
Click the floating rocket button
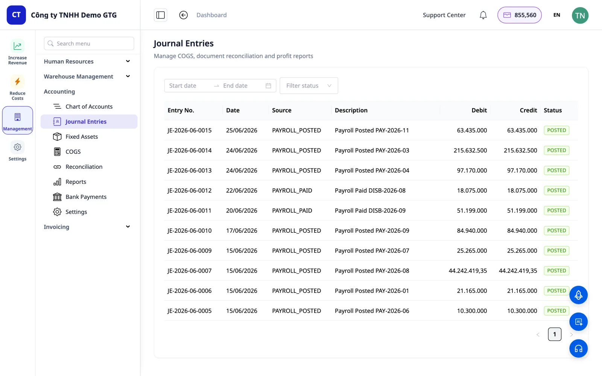pyautogui.click(x=578, y=295)
